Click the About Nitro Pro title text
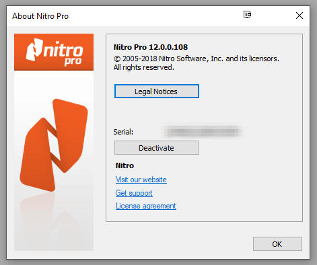Viewport: 317px width, 265px height. pos(40,16)
